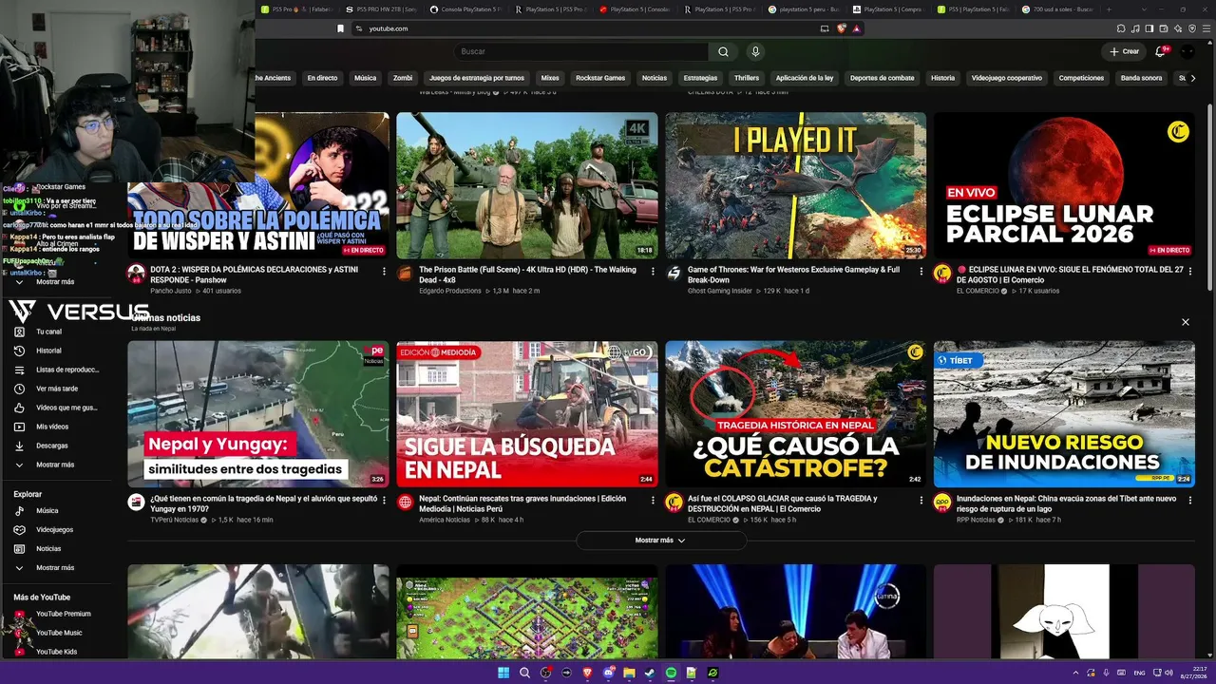Open Noticias under Explorar
Image resolution: width=1216 pixels, height=684 pixels.
pyautogui.click(x=40, y=548)
